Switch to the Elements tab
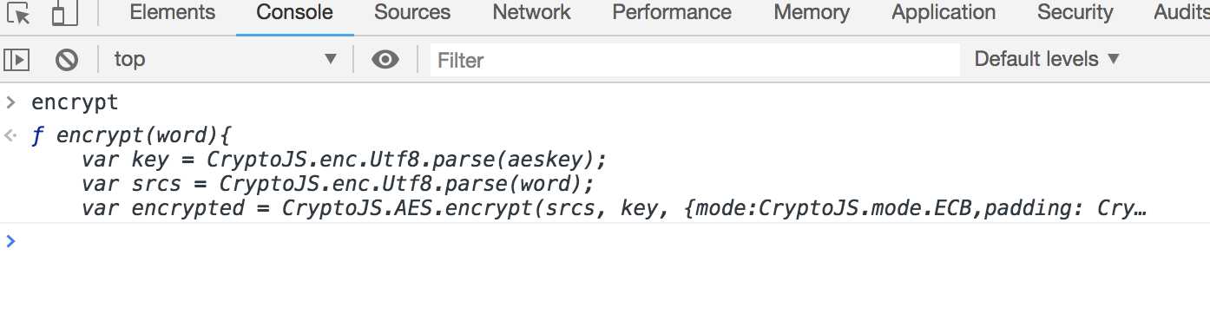Image resolution: width=1210 pixels, height=321 pixels. coord(172,13)
